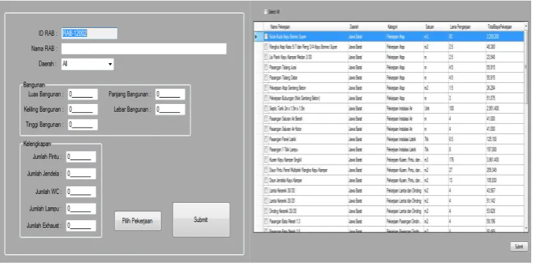This screenshot has height=268, width=535.
Task: Tick checkbox for Pasangan Panel Listrik row
Action: [x=267, y=139]
